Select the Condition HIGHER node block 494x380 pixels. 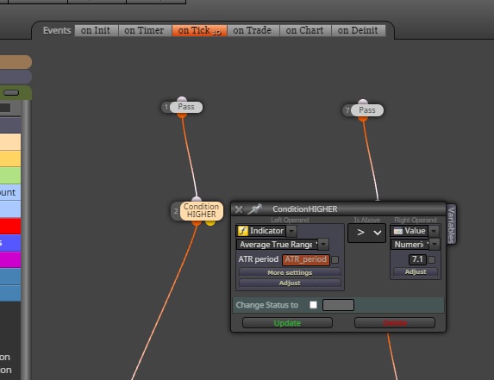click(x=202, y=210)
